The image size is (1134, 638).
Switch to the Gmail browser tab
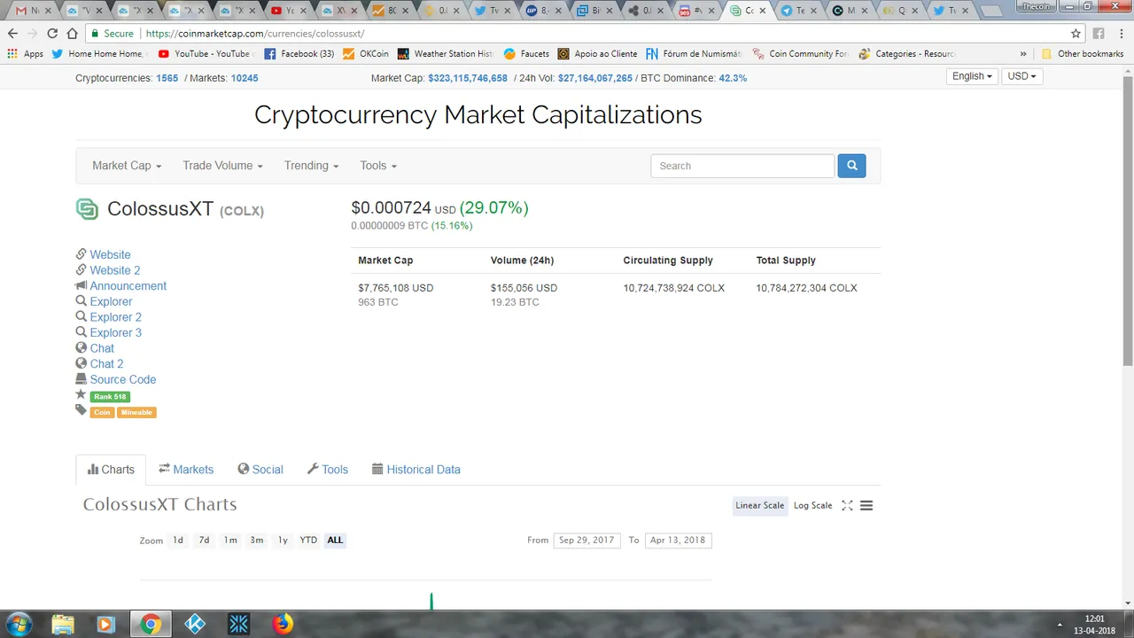click(x=32, y=11)
